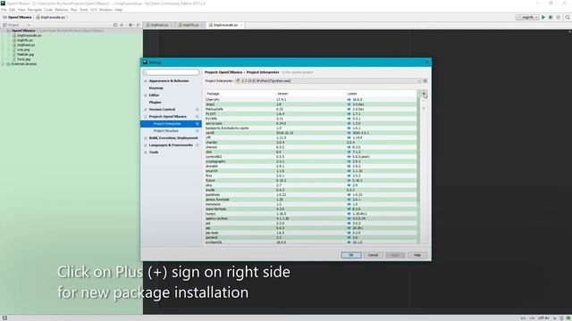Click the up-arrow upgrade package icon
This screenshot has height=321, width=572.
pos(424,108)
